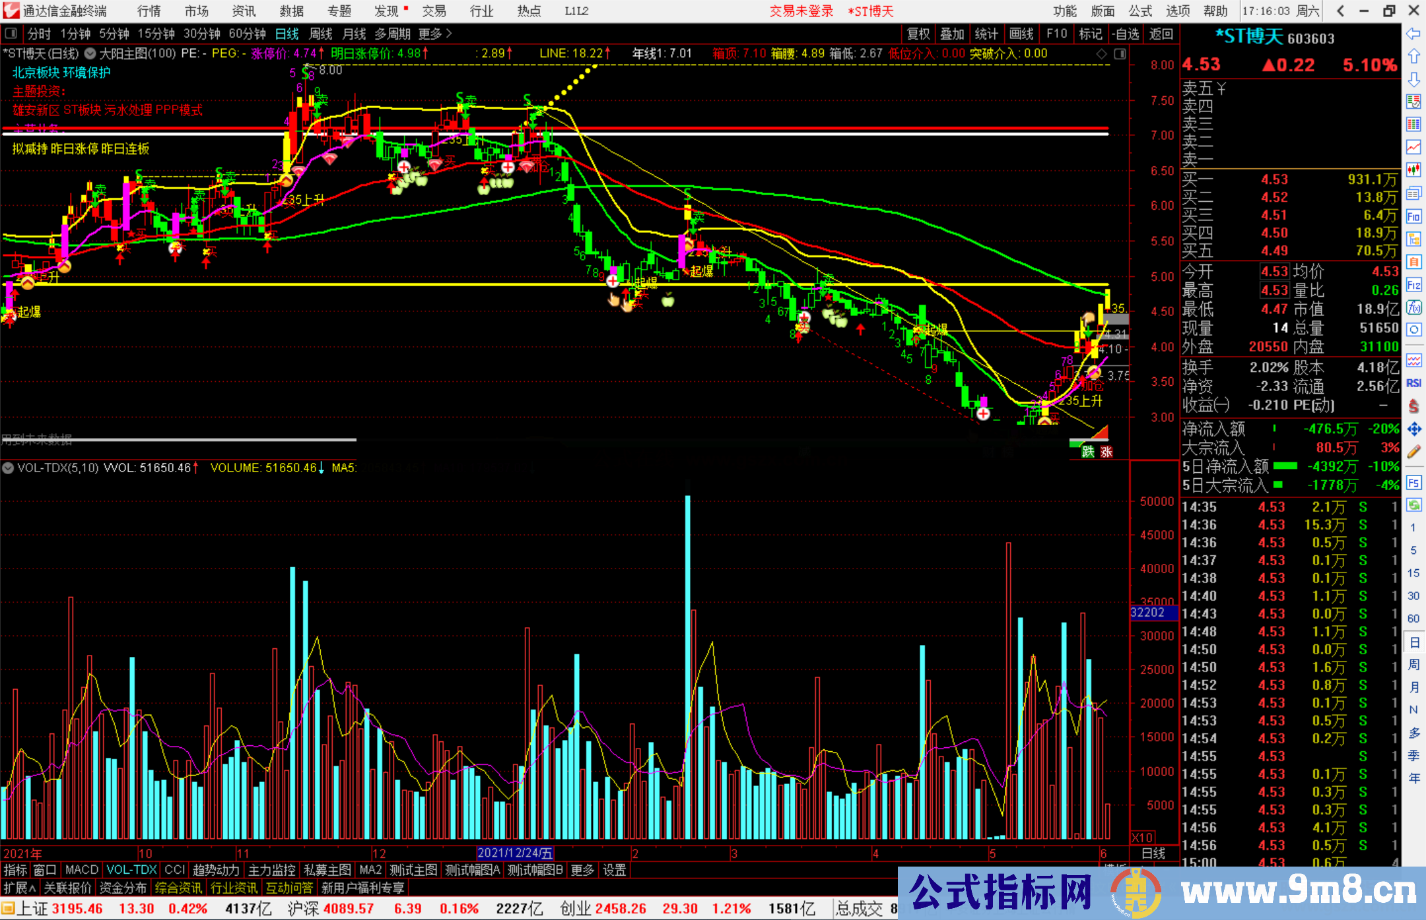The width and height of the screenshot is (1426, 920).
Task: Toggle side panel icon left of 分时
Action: tap(11, 34)
